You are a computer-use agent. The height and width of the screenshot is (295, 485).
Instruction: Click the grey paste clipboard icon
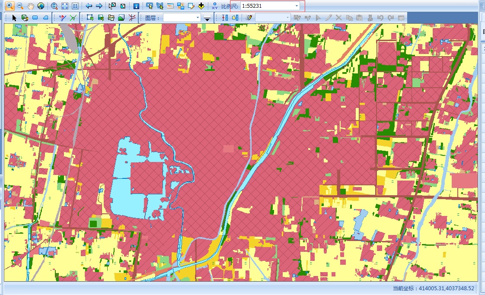click(359, 18)
